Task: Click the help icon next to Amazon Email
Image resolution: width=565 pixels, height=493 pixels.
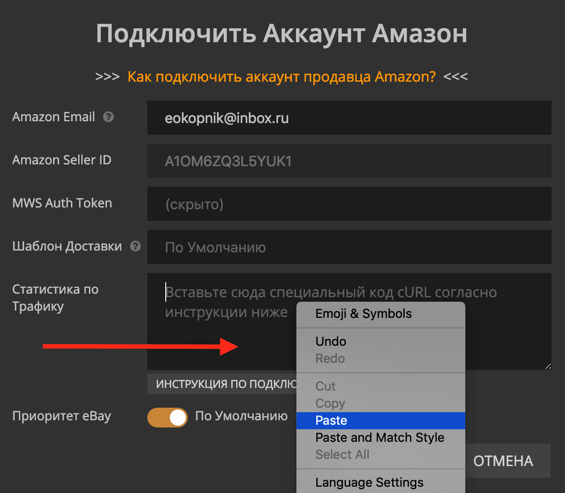Action: tap(108, 117)
